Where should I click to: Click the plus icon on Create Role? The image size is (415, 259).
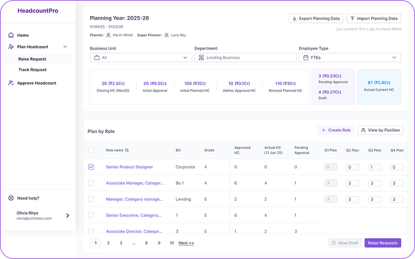(x=323, y=130)
